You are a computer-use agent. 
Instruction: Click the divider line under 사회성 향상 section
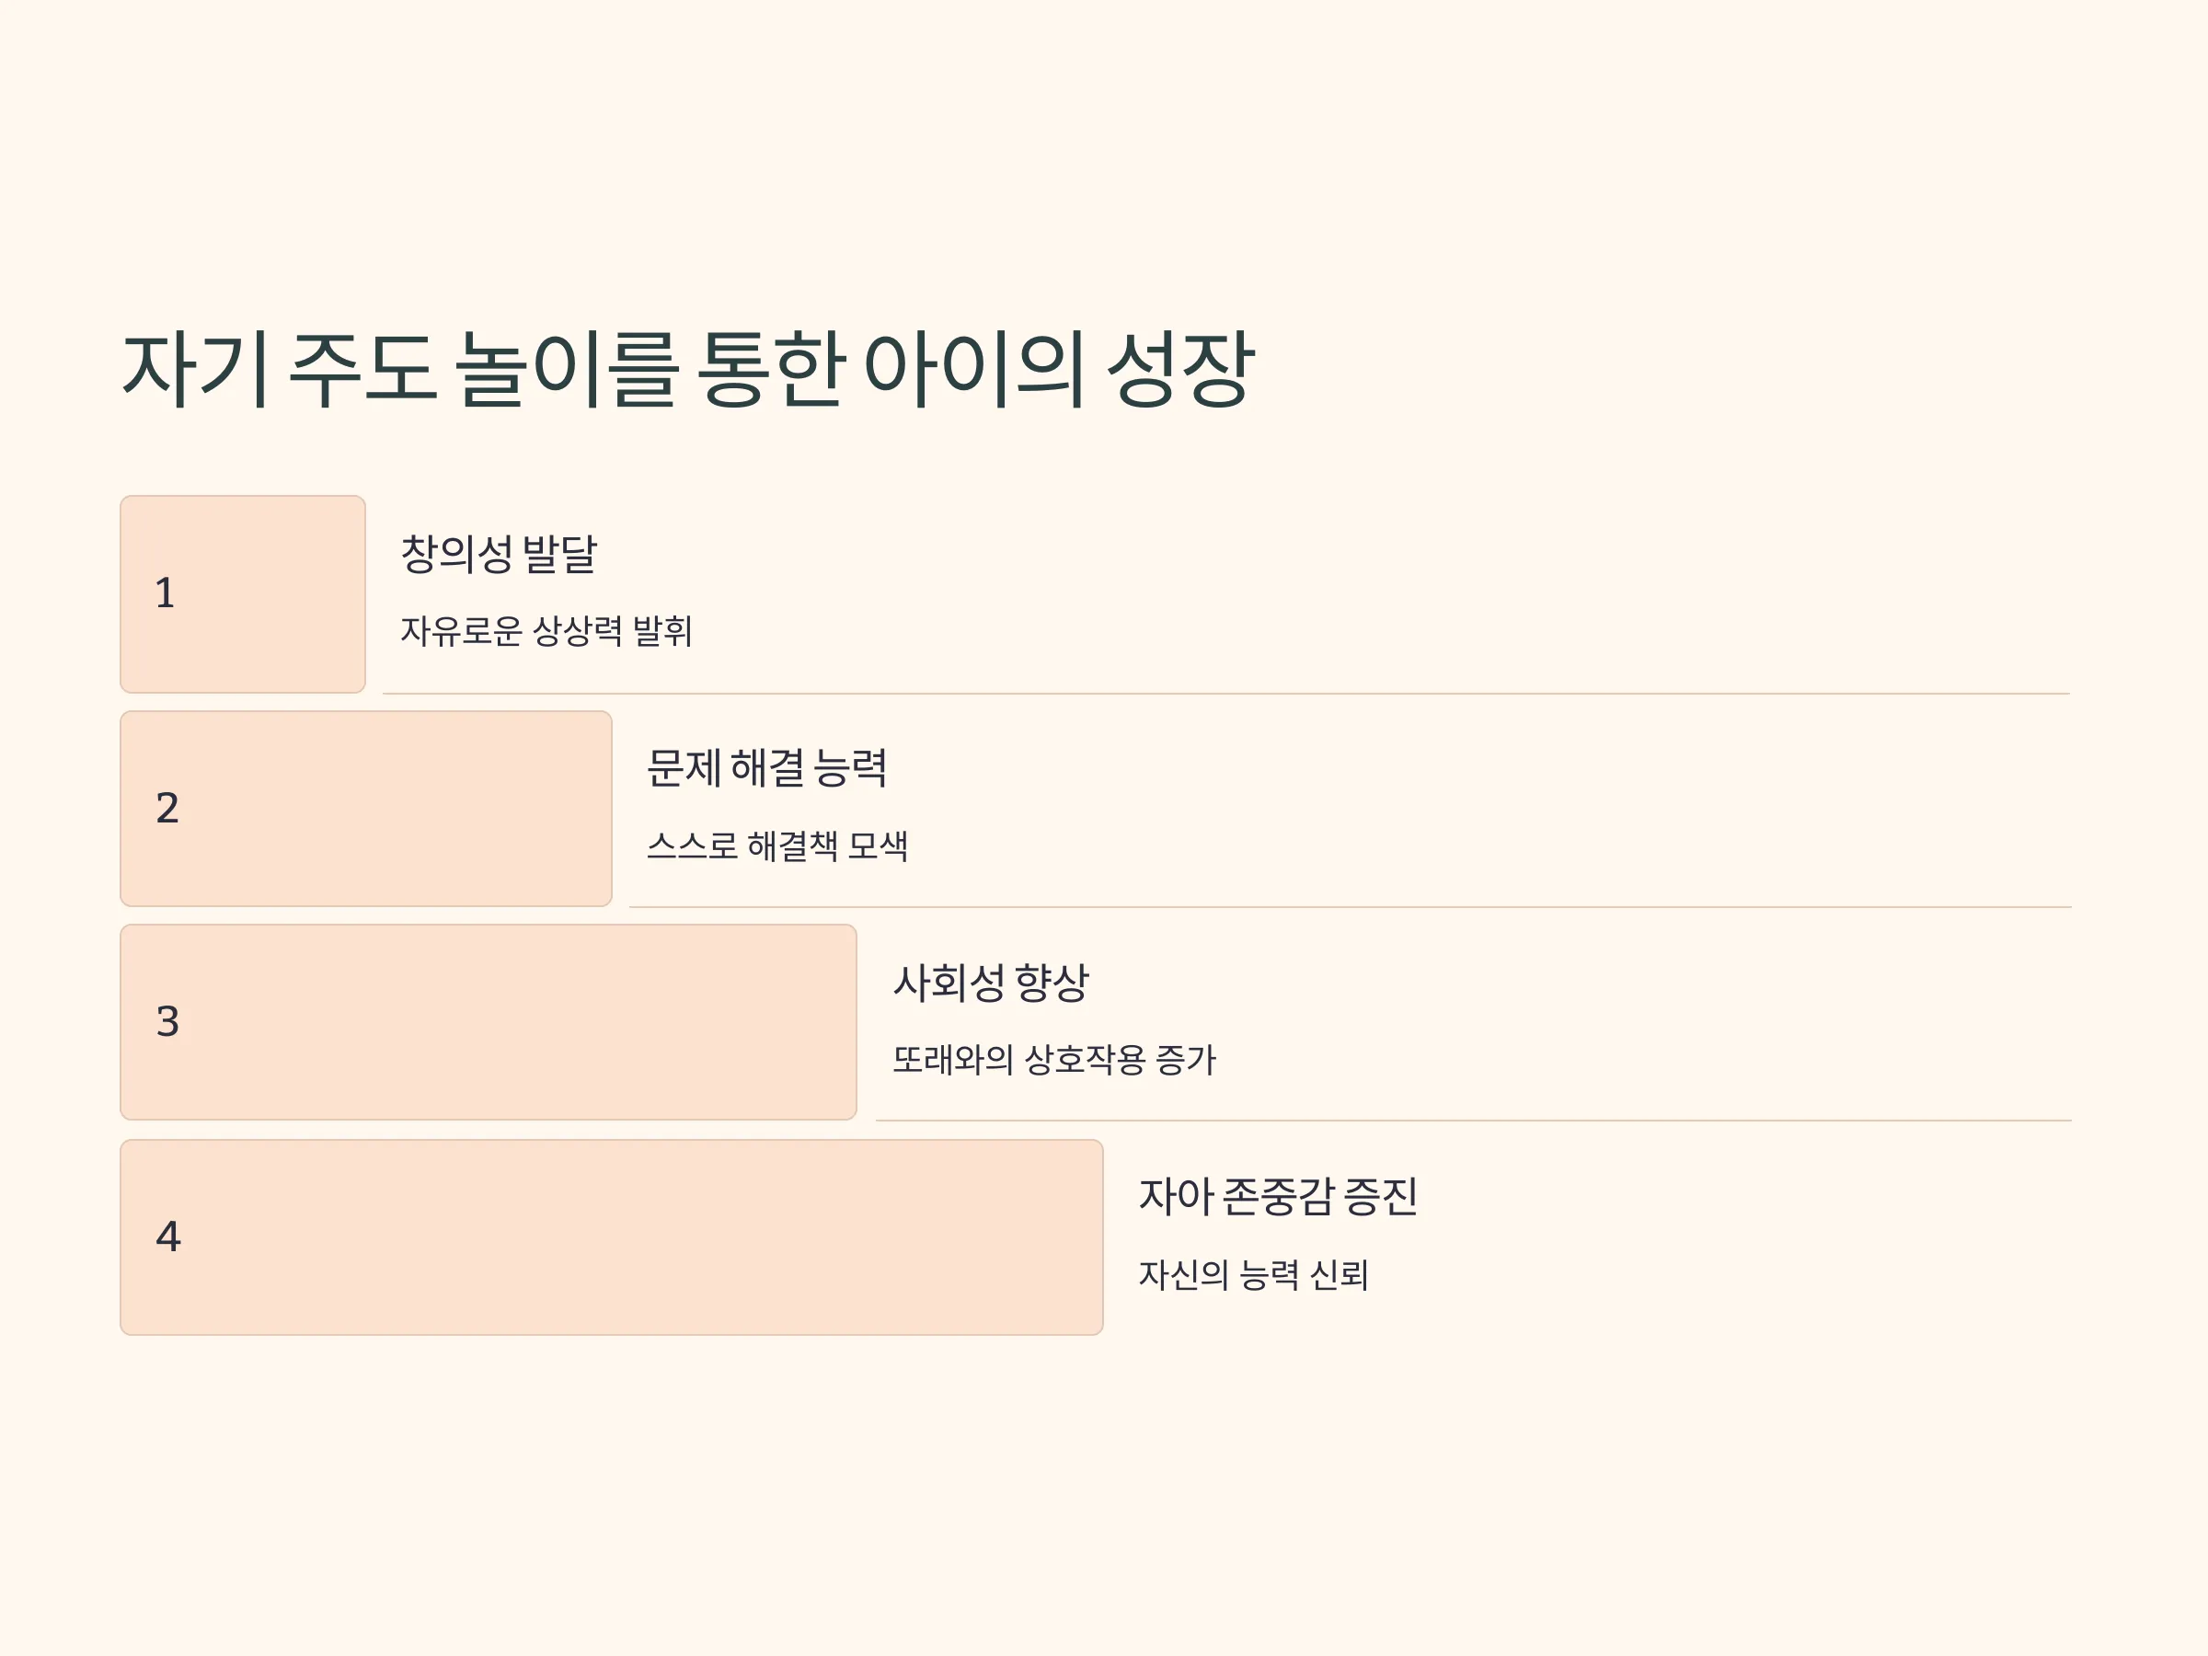(1475, 1121)
